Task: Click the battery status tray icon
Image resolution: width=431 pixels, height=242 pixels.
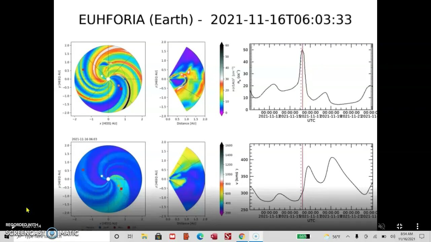Action: (x=384, y=237)
